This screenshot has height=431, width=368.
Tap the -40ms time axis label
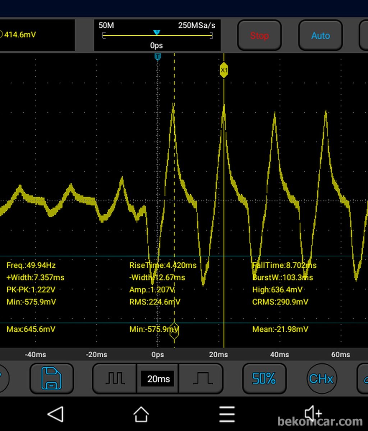[x=35, y=354]
